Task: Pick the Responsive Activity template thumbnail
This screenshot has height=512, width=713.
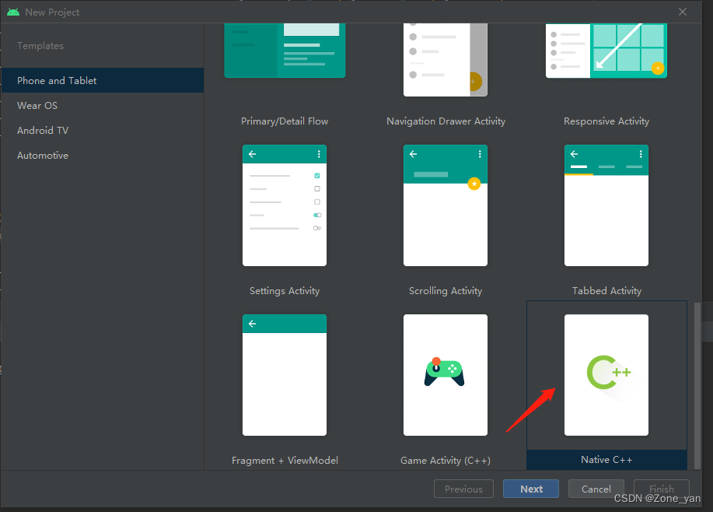Action: 606,51
